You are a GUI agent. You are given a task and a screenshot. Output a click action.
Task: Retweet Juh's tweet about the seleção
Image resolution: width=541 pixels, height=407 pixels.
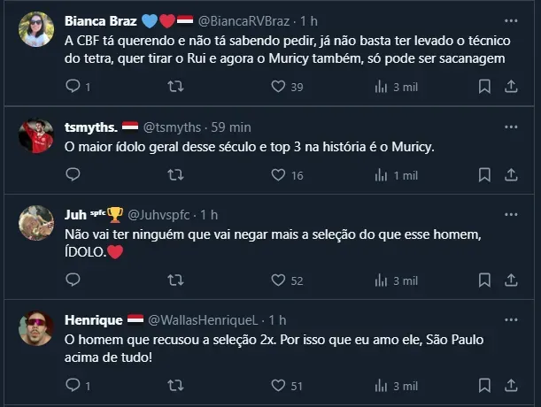(x=175, y=280)
